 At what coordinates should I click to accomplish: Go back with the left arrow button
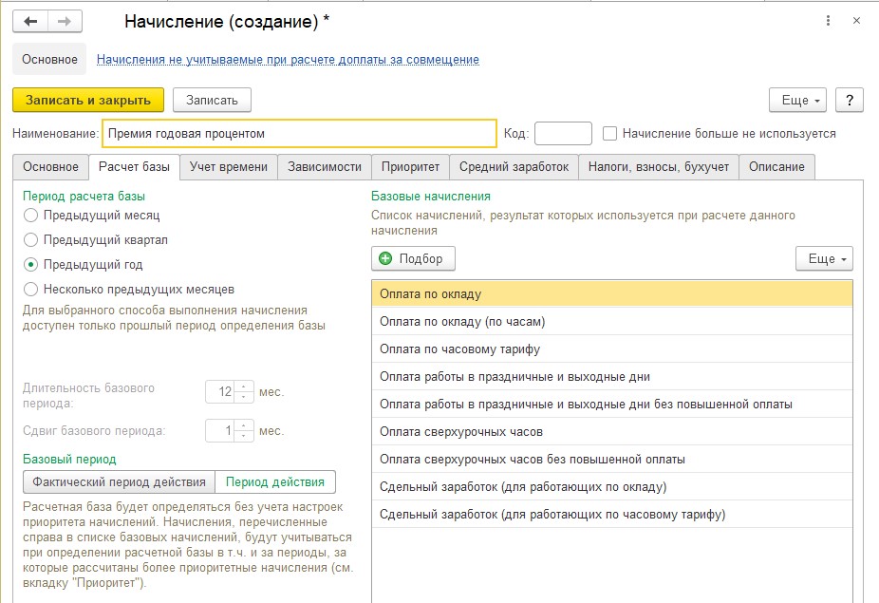tap(30, 22)
